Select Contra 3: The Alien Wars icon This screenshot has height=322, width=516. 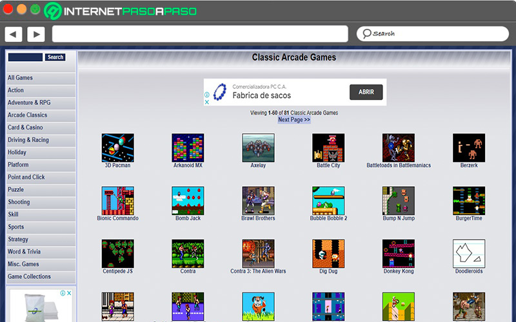pyautogui.click(x=259, y=254)
